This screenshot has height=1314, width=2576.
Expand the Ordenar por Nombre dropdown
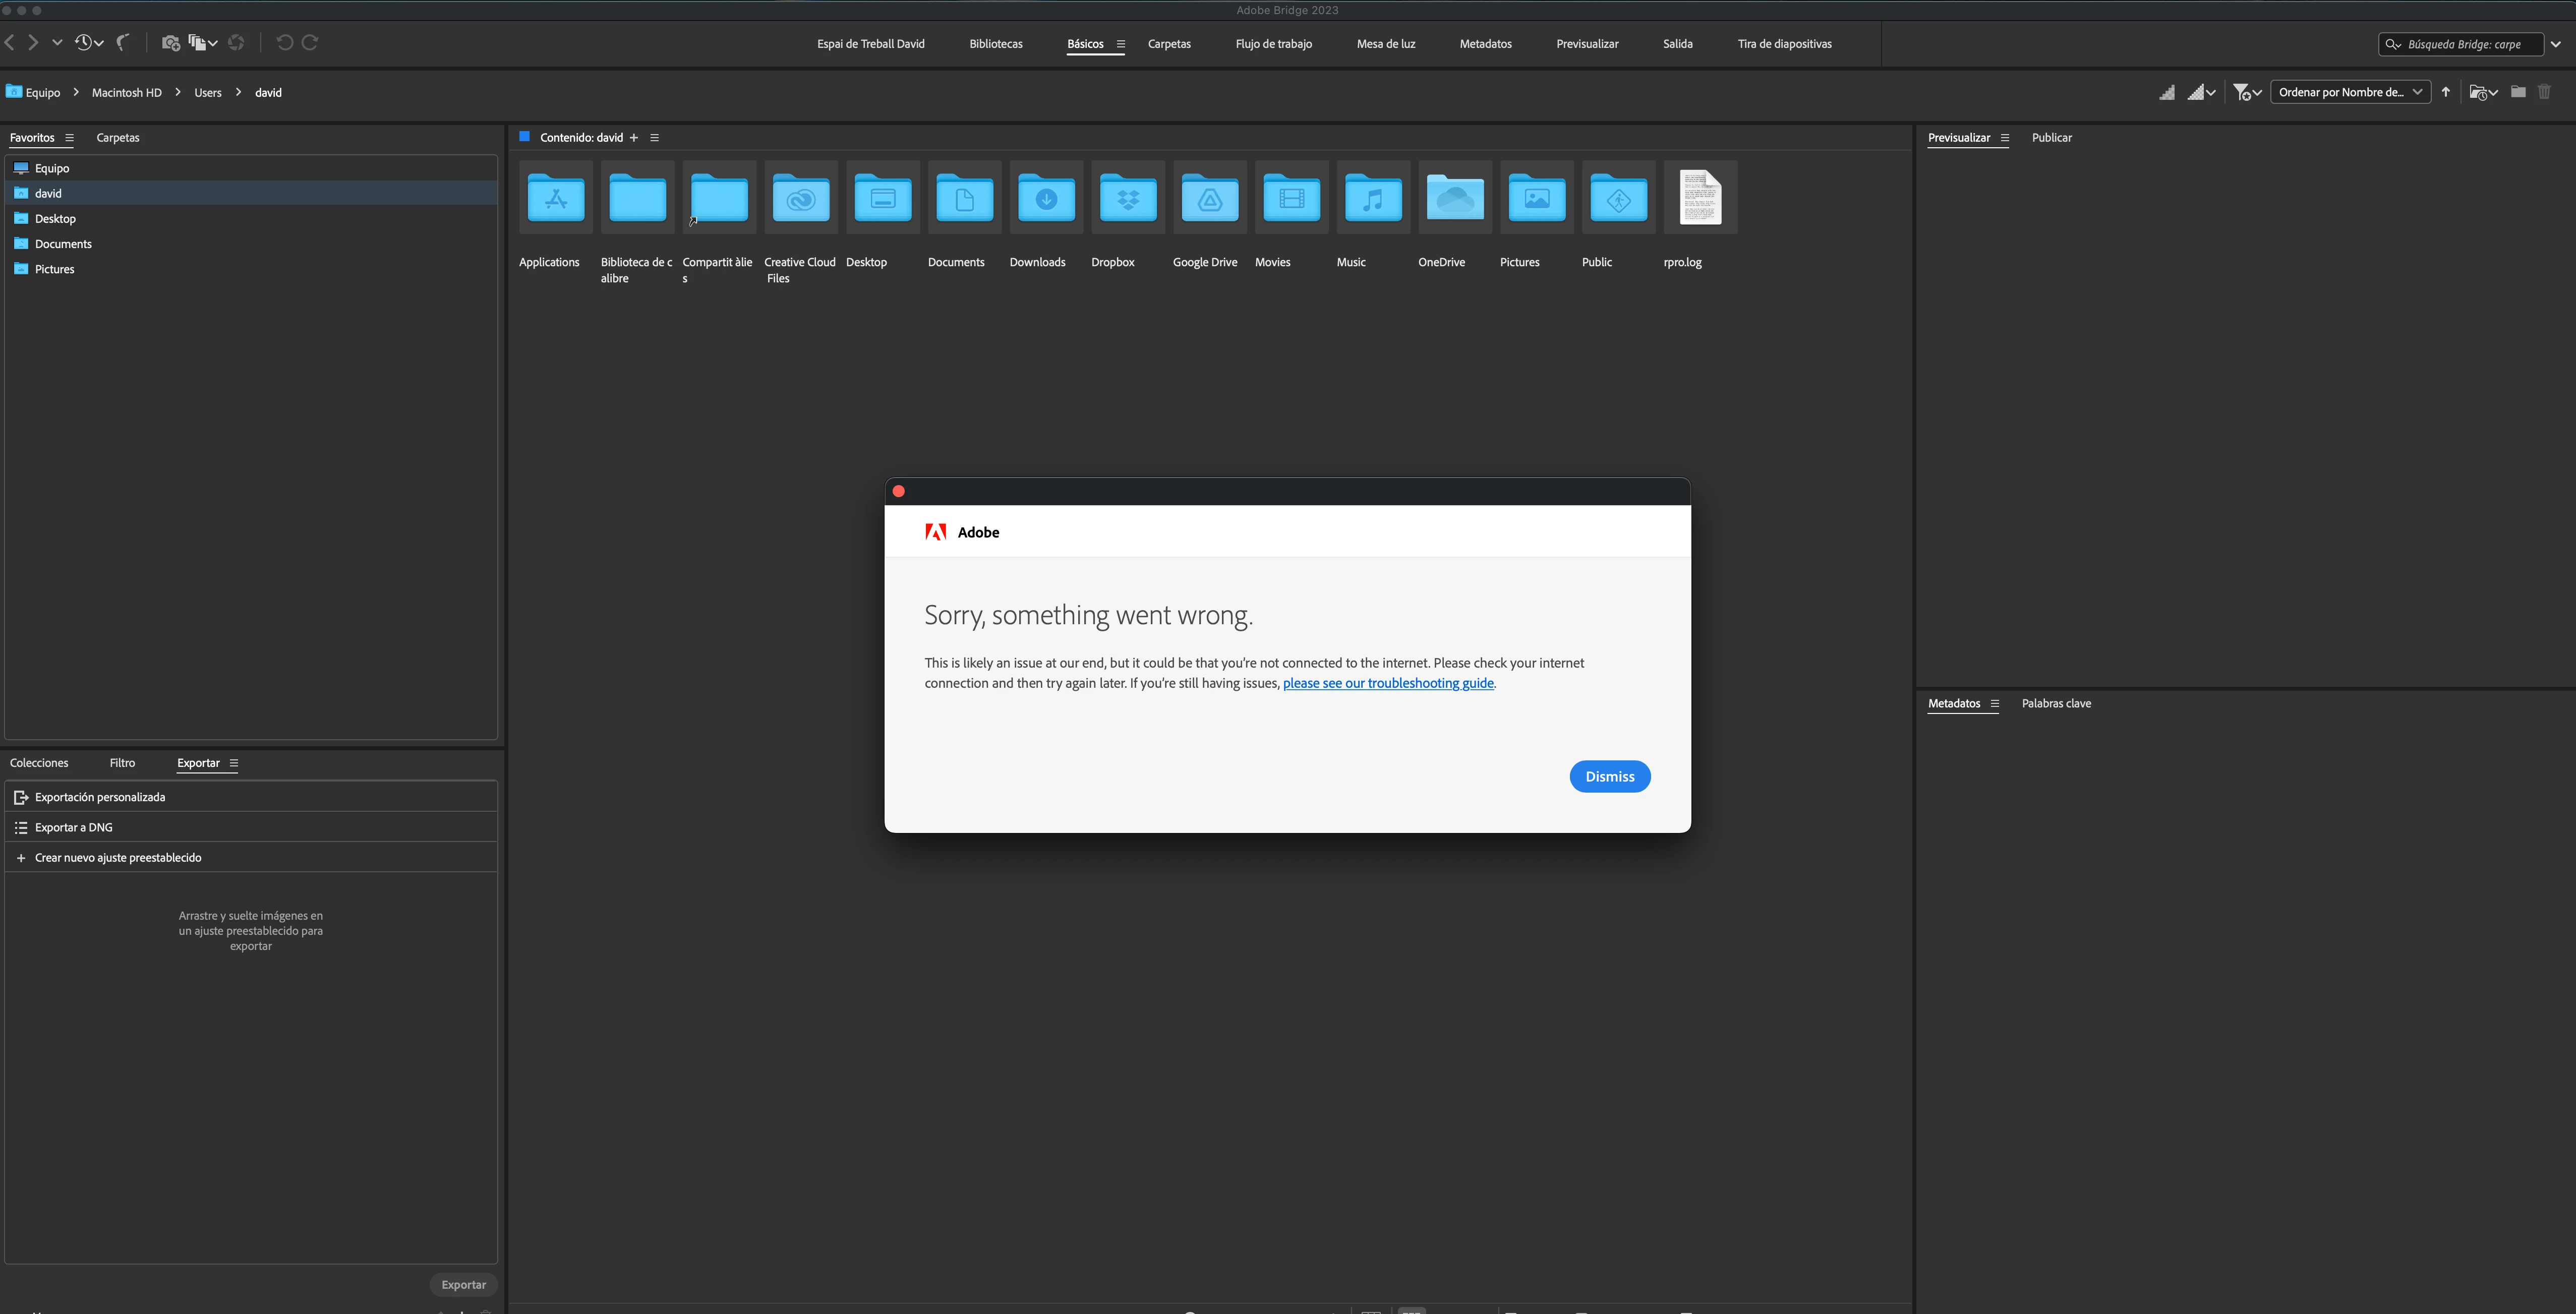point(2349,92)
